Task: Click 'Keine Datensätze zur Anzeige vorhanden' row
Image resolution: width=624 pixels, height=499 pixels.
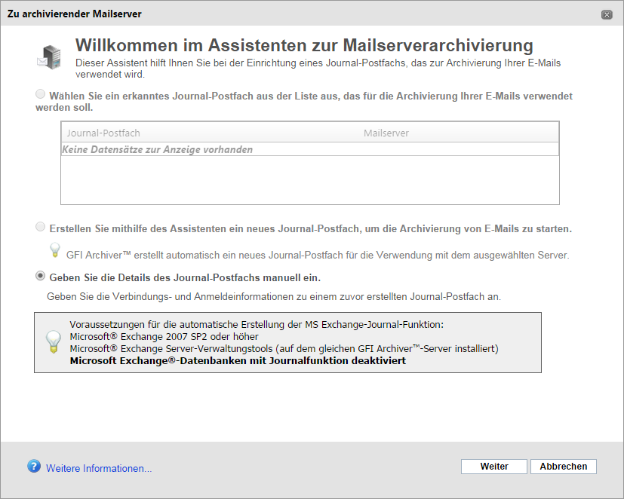Action: tap(309, 149)
